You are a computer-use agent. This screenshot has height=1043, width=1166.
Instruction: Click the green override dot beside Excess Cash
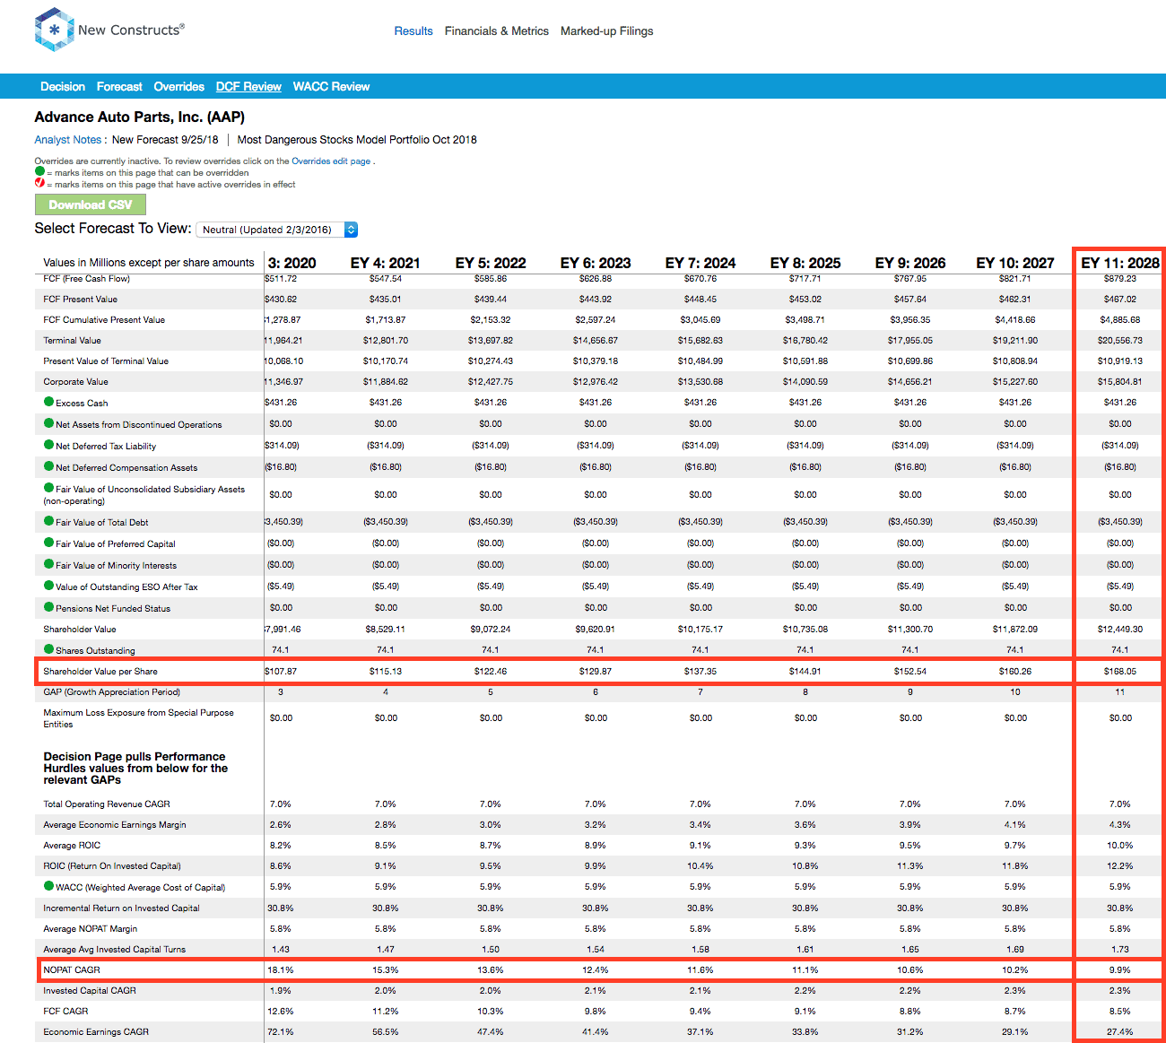click(49, 402)
